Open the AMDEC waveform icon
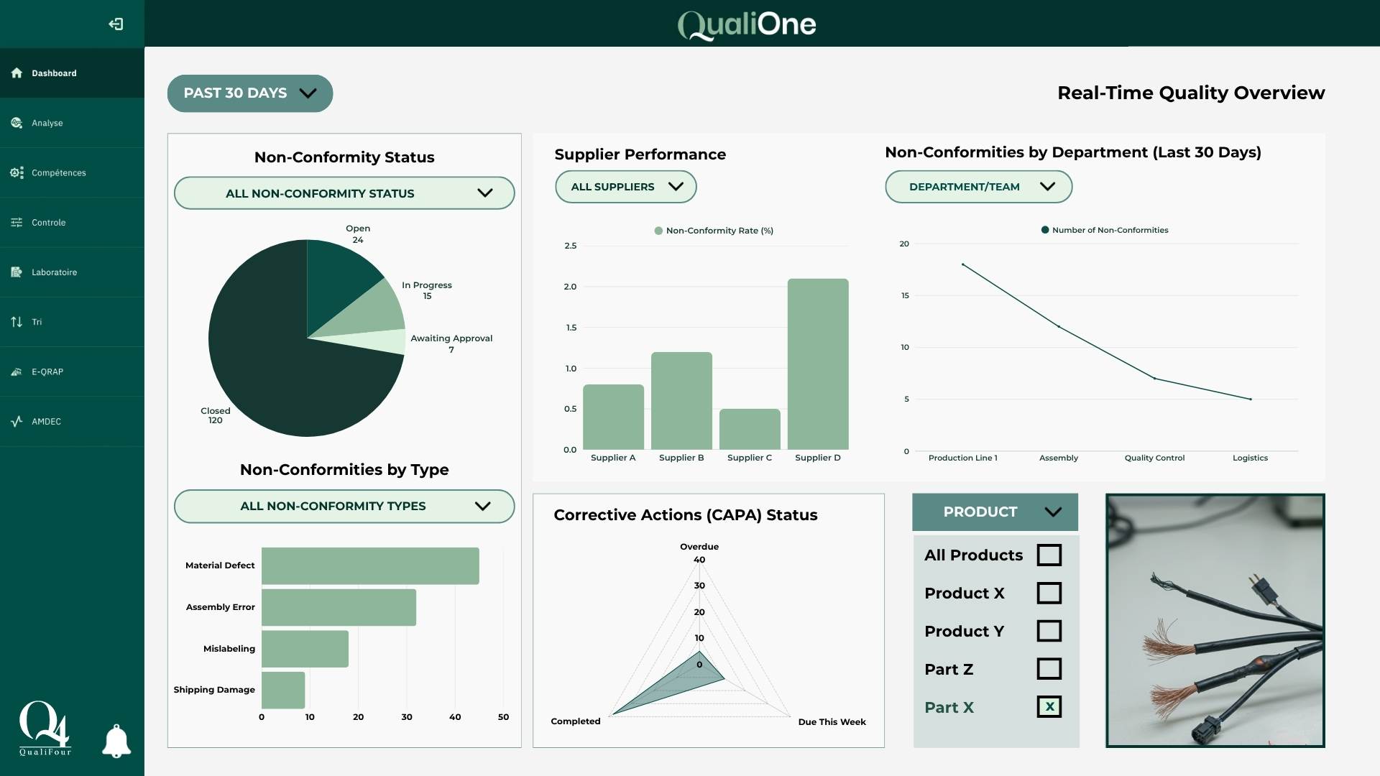Viewport: 1380px width, 776px height. pyautogui.click(x=16, y=422)
